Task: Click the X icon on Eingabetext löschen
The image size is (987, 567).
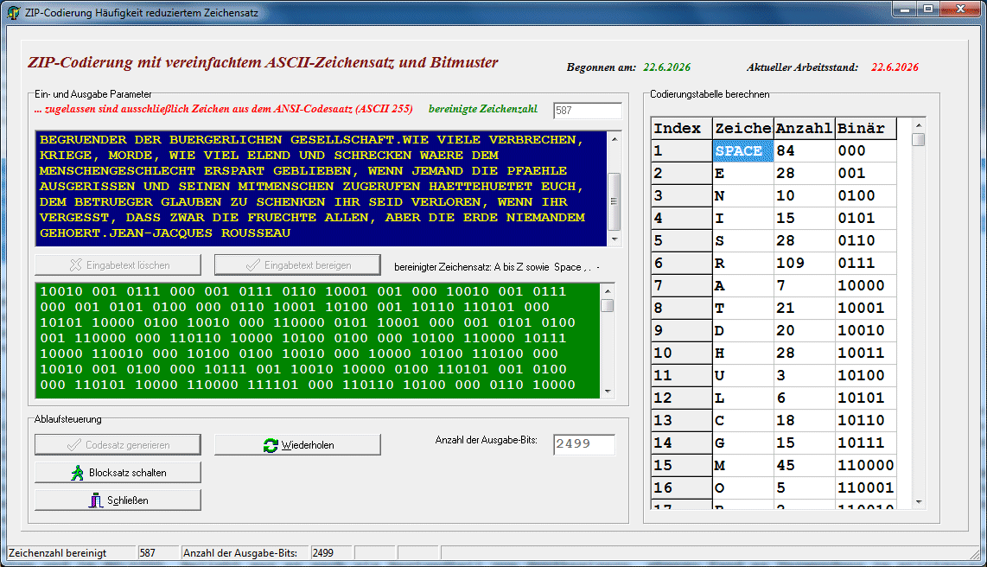Action: click(75, 265)
